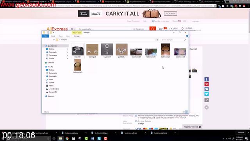Bookmark this page with star icon
Image resolution: width=250 pixels, height=141 pixels.
click(x=215, y=6)
